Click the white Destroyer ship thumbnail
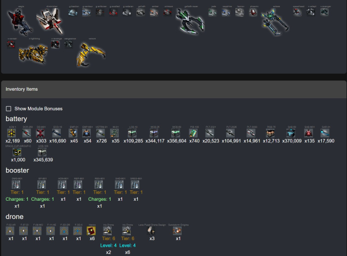The image size is (347, 256). [49, 21]
